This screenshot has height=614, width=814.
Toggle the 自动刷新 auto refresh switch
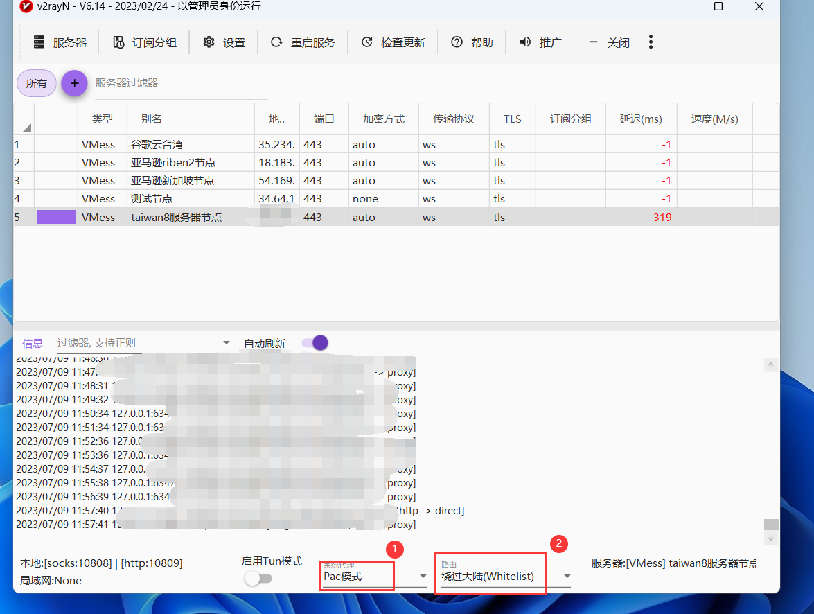click(x=315, y=343)
